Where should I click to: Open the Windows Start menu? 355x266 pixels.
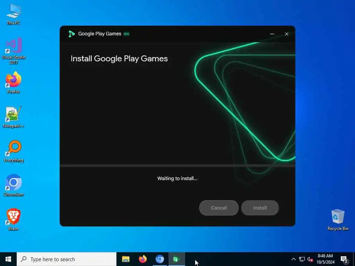coord(8,259)
